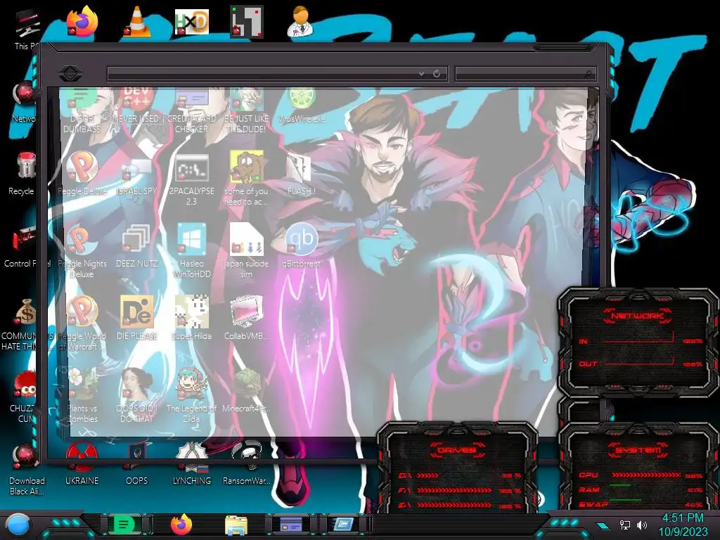Click the cyan tray overflow icon
Screen dimensions: 720x540
tap(603, 525)
